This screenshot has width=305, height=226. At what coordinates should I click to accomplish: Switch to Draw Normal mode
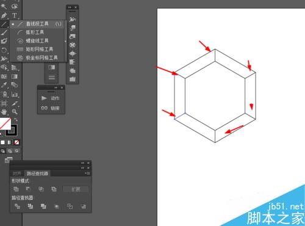pyautogui.click(x=3, y=151)
